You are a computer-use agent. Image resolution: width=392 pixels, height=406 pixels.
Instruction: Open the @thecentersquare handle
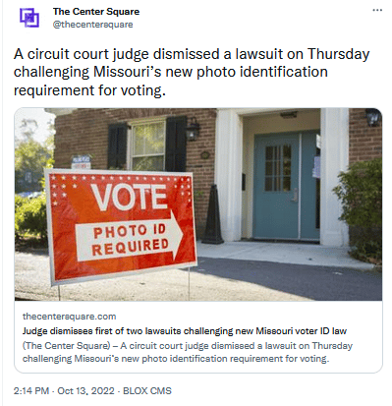[92, 25]
